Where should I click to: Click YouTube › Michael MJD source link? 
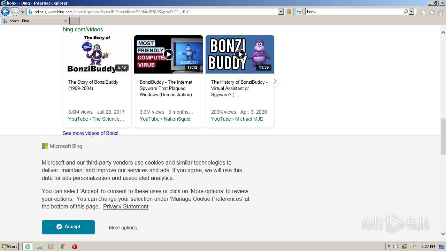237,119
